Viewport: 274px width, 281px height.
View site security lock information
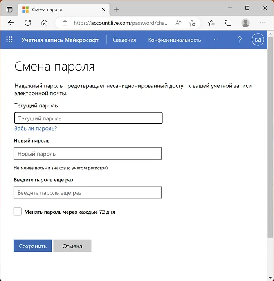65,23
